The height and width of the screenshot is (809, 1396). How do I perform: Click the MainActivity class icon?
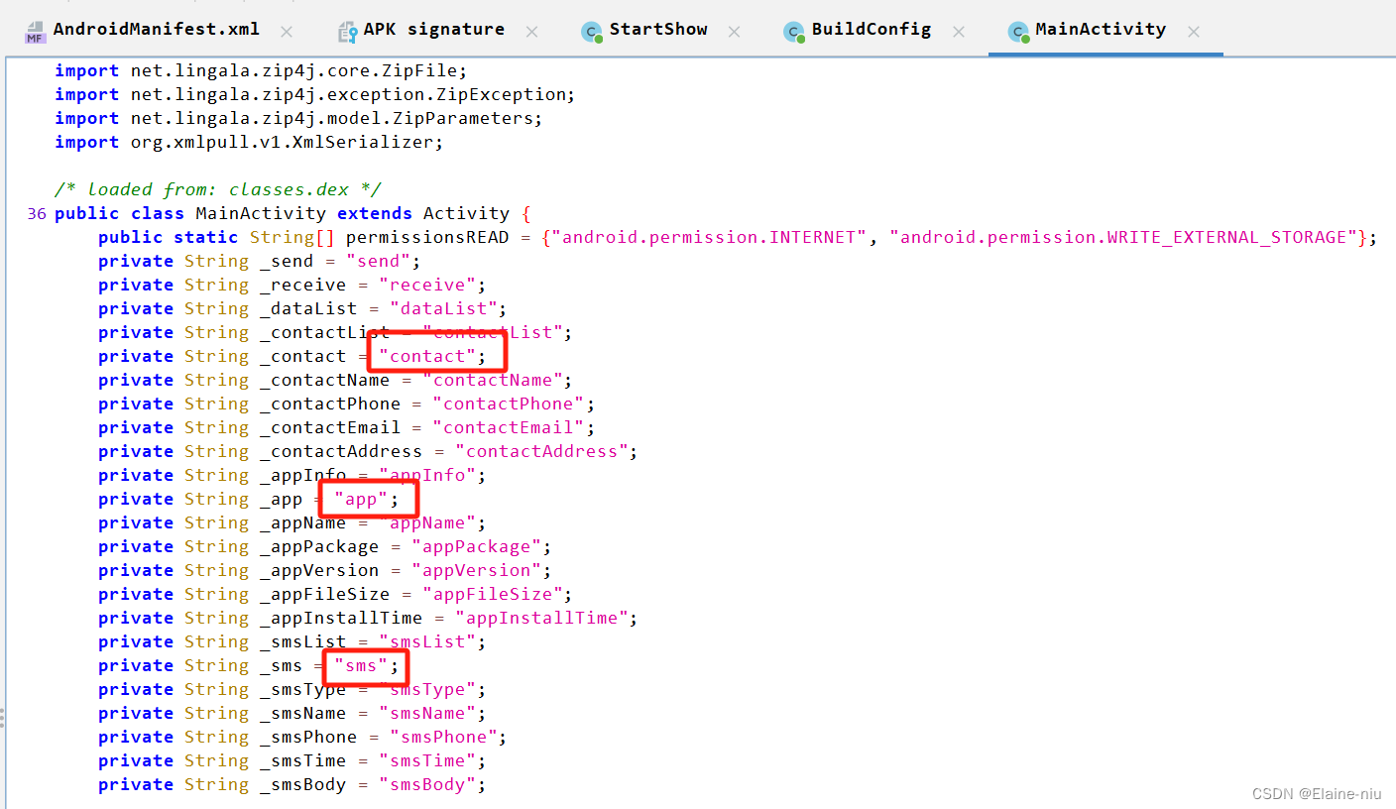[x=1018, y=32]
